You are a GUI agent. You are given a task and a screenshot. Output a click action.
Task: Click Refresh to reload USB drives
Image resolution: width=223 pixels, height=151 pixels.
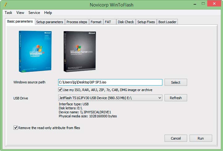(176, 98)
